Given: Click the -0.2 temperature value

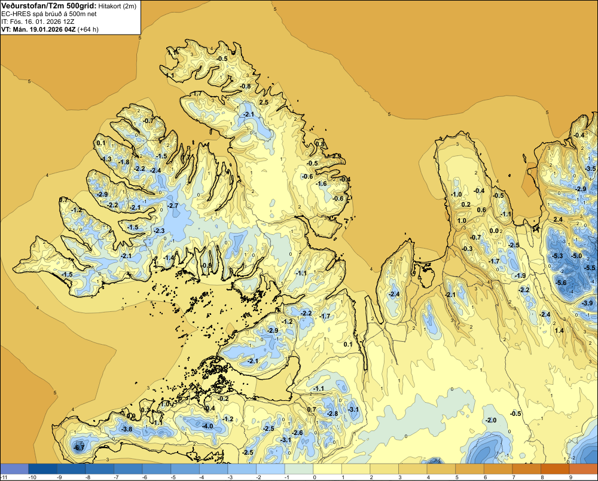Looking at the screenshot, I should 224,399.
